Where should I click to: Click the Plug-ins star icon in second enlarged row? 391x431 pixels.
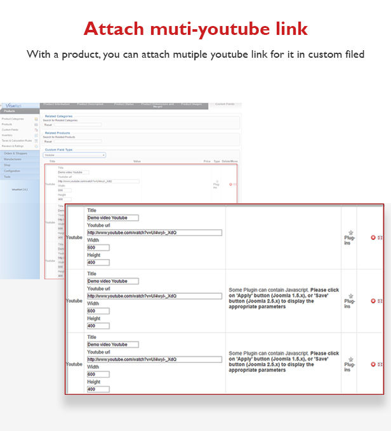click(x=350, y=296)
